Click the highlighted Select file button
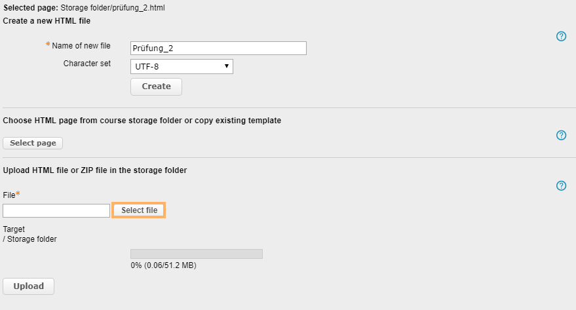576x310 pixels. pyautogui.click(x=139, y=210)
